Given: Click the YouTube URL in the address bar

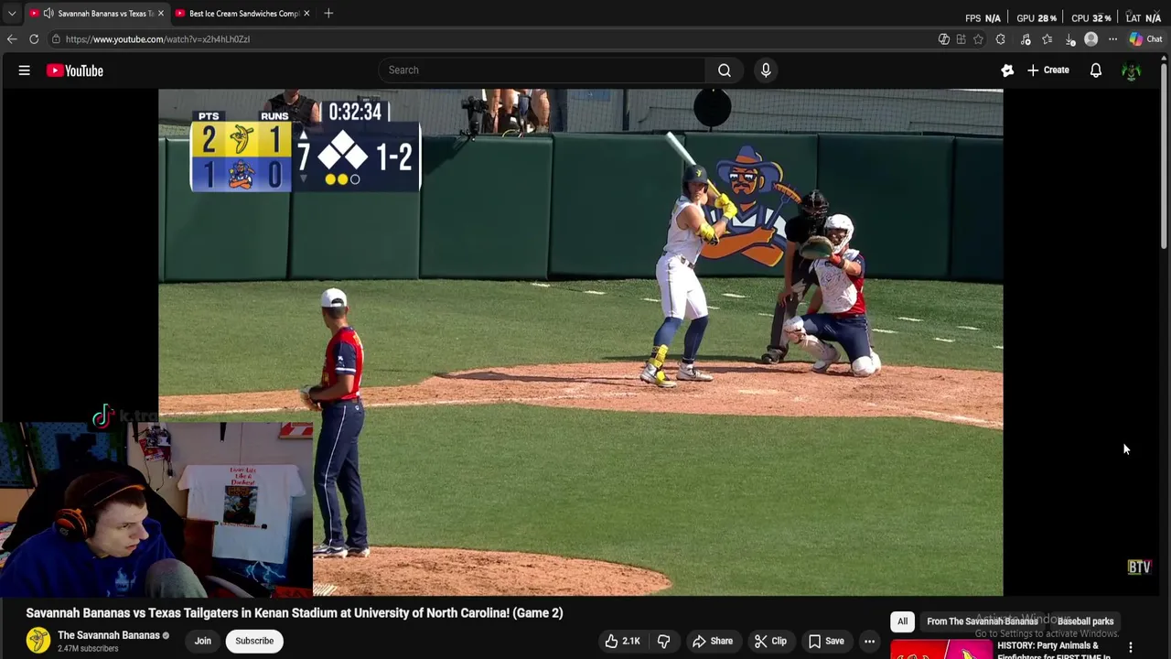Looking at the screenshot, I should point(157,39).
